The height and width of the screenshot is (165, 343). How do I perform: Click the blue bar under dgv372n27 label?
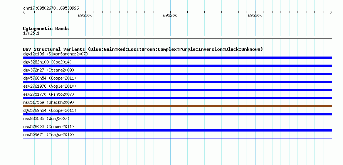[x=177, y=74]
